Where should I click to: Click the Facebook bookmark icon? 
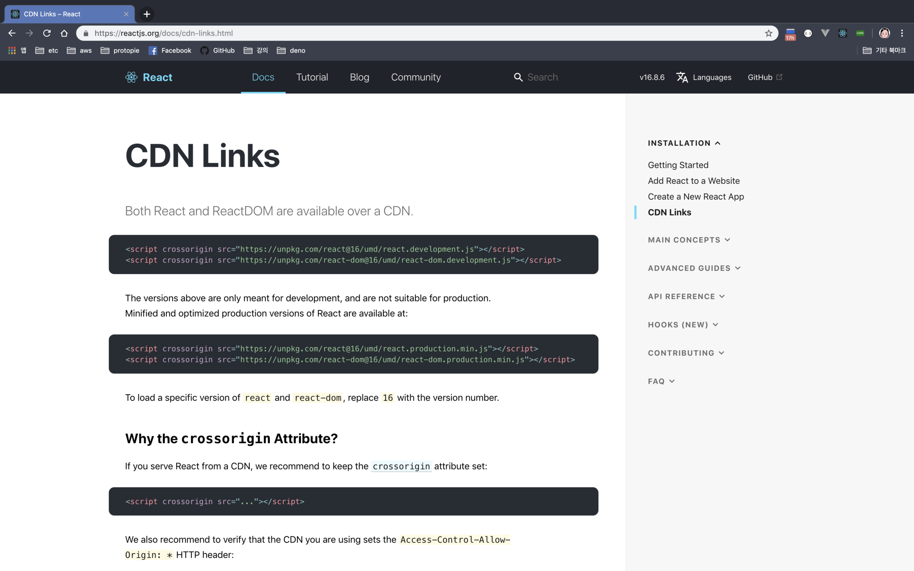(153, 50)
